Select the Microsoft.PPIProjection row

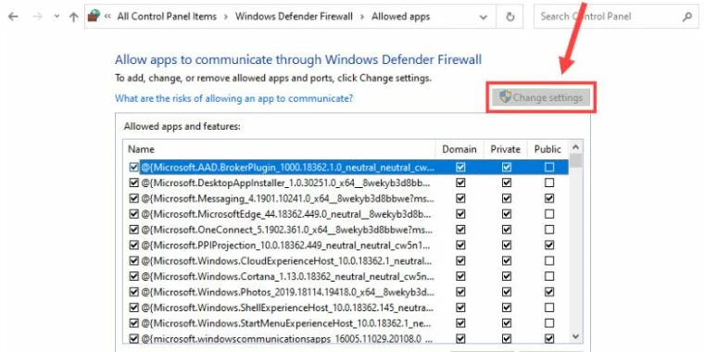click(346, 245)
